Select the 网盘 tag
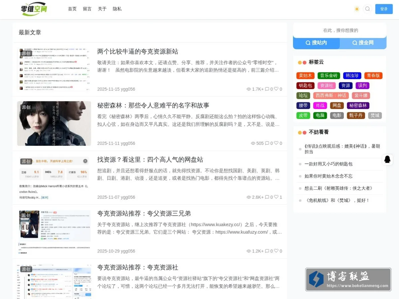Image resolution: width=399 pixels, height=299 pixels. [x=337, y=105]
